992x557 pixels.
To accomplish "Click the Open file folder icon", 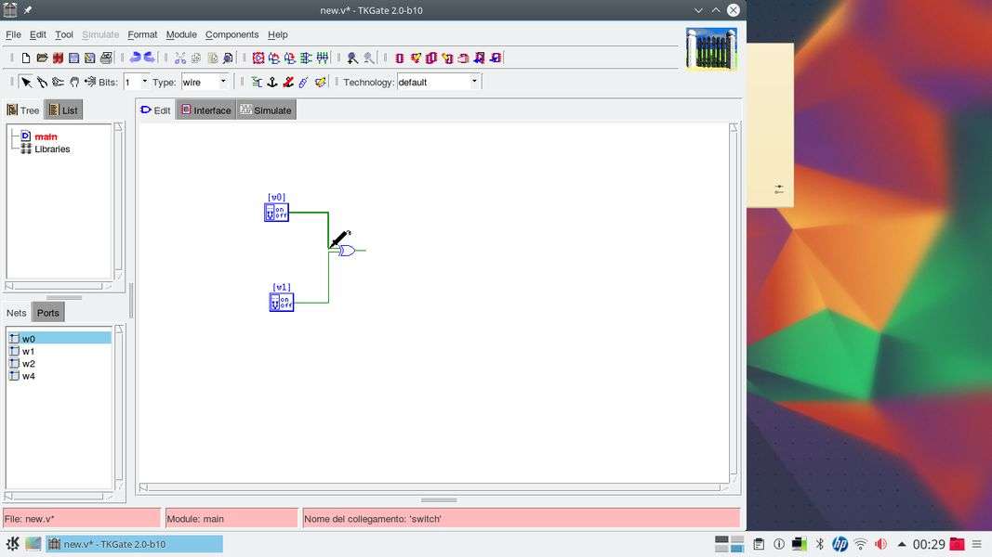I will coord(42,58).
